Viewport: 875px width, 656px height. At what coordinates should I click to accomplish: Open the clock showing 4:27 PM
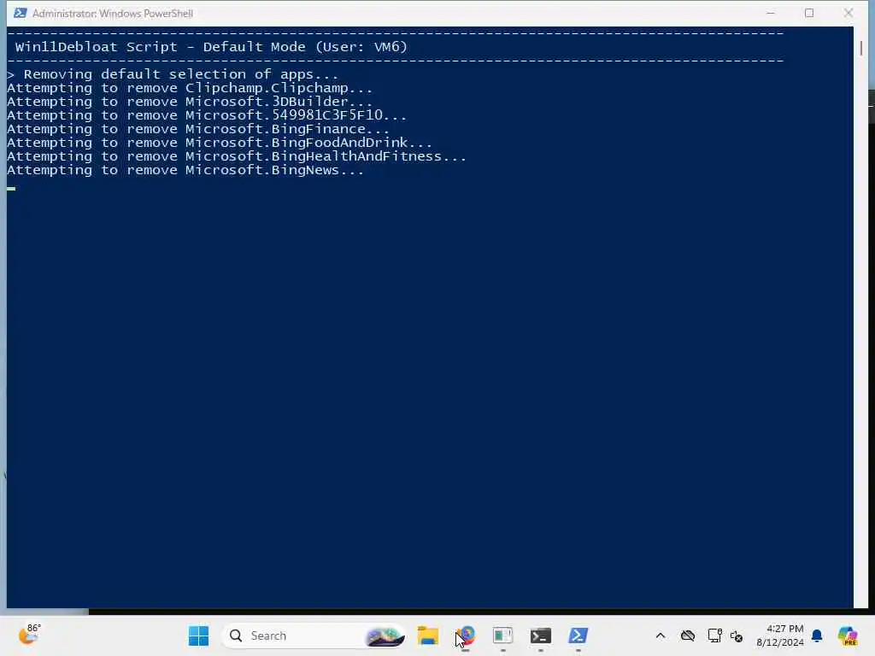pos(785,629)
